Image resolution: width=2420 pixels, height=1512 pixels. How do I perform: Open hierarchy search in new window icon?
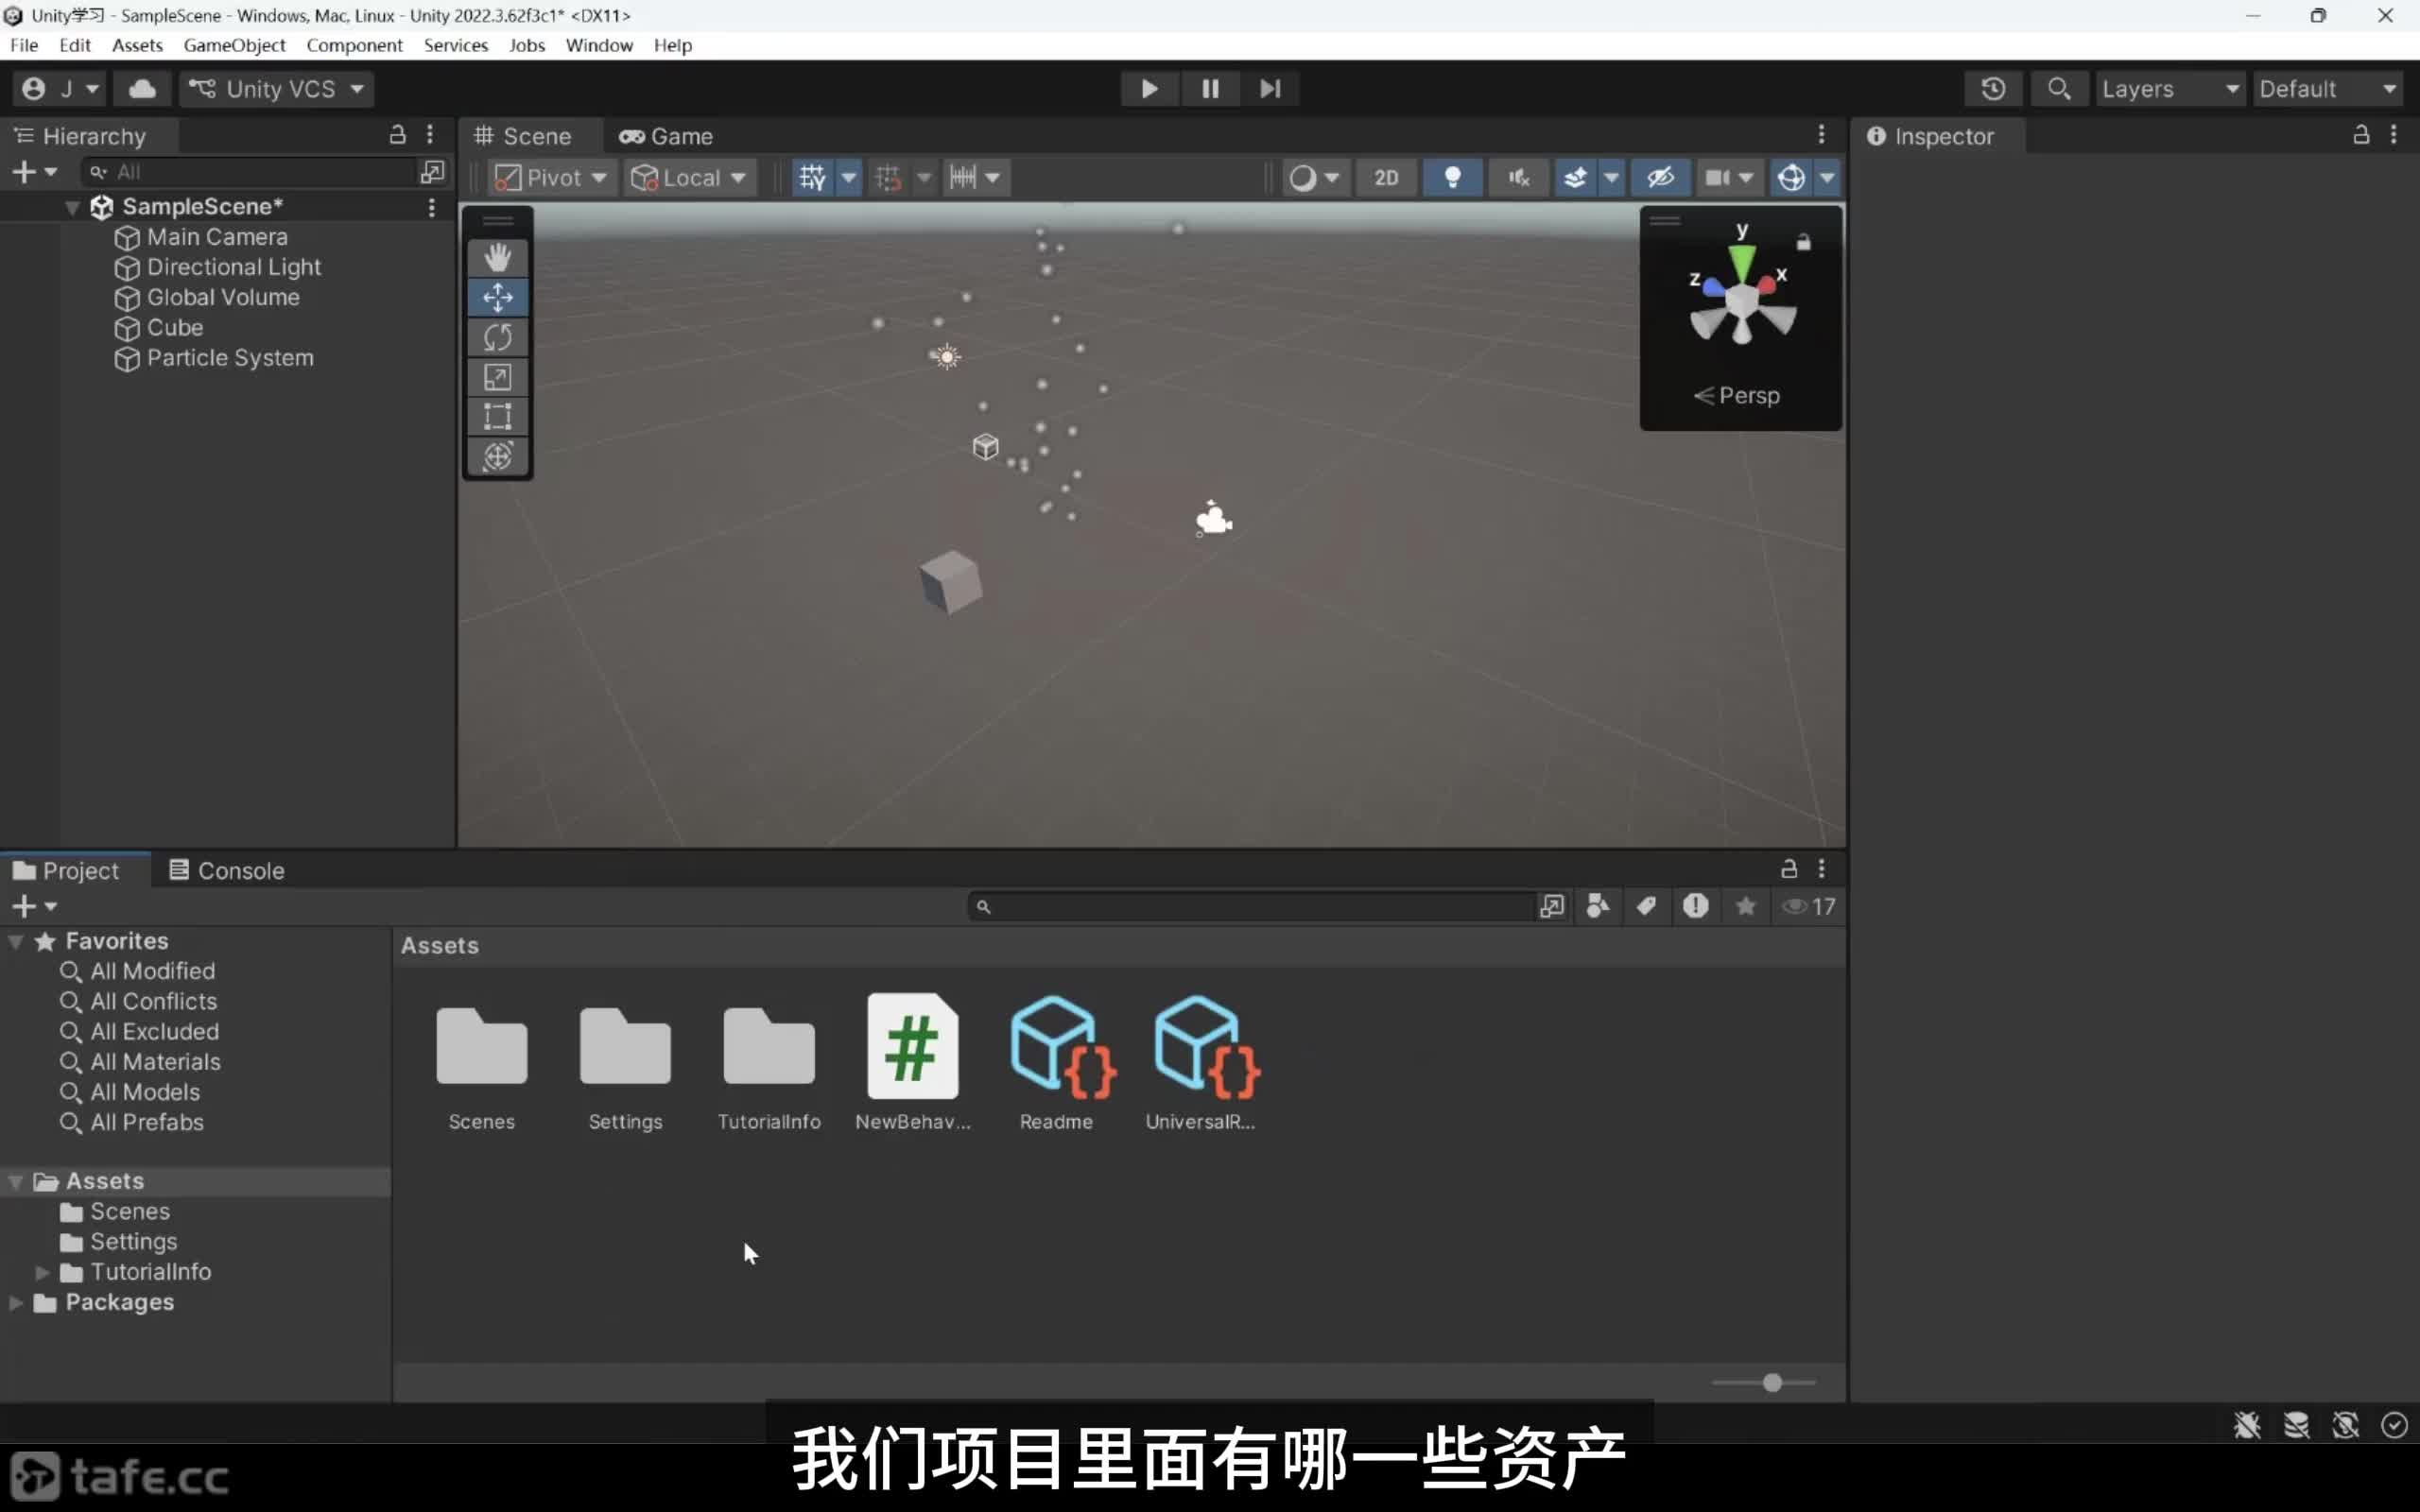(432, 172)
